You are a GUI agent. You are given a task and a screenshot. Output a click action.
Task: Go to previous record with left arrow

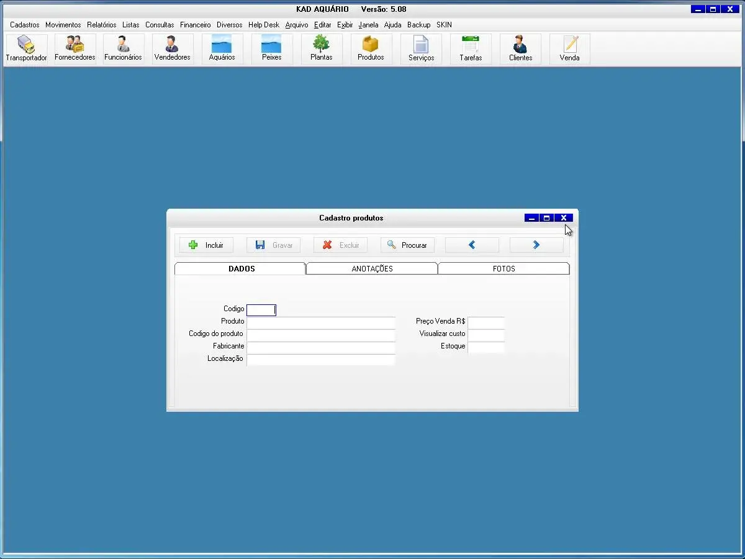tap(472, 245)
